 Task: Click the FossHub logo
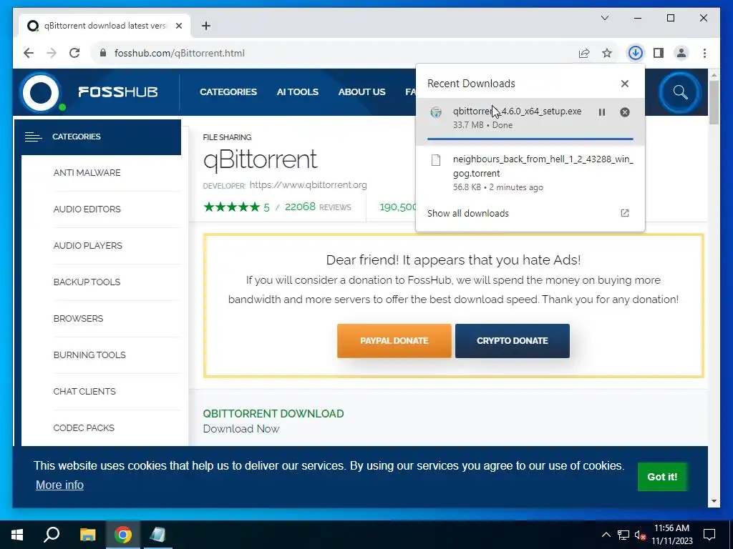89,92
